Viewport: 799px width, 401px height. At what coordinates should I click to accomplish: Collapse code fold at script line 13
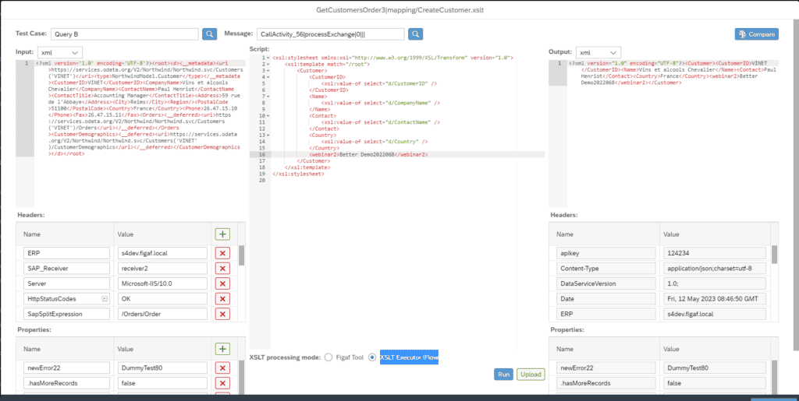pos(267,135)
